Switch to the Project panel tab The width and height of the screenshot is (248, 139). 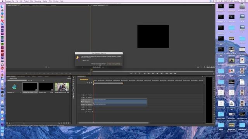pyautogui.click(x=11, y=76)
